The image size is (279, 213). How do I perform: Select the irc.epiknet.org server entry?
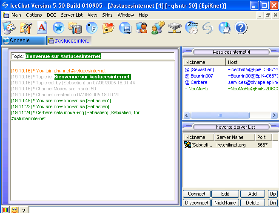pos(231,145)
